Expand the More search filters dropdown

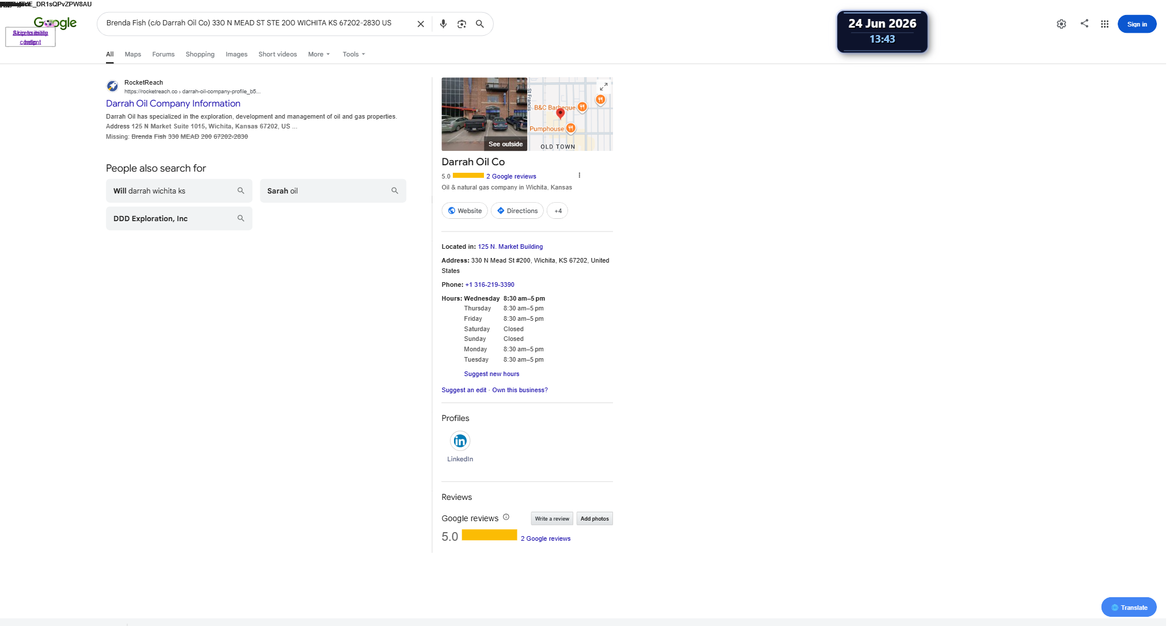pyautogui.click(x=319, y=54)
